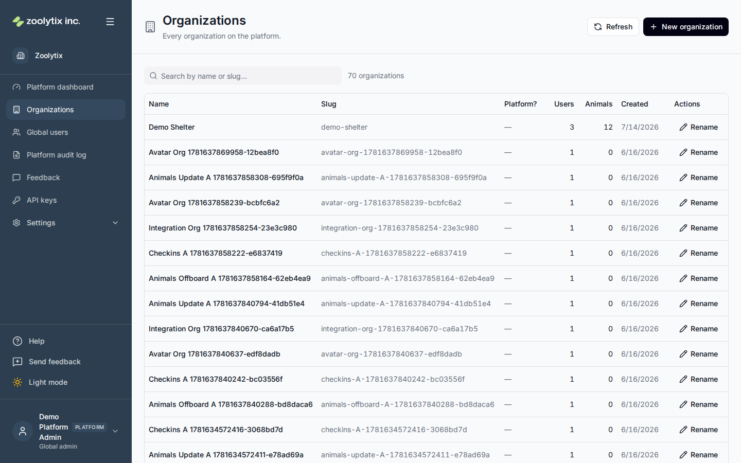Image resolution: width=741 pixels, height=463 pixels.
Task: Open API keys page
Action: pyautogui.click(x=66, y=200)
